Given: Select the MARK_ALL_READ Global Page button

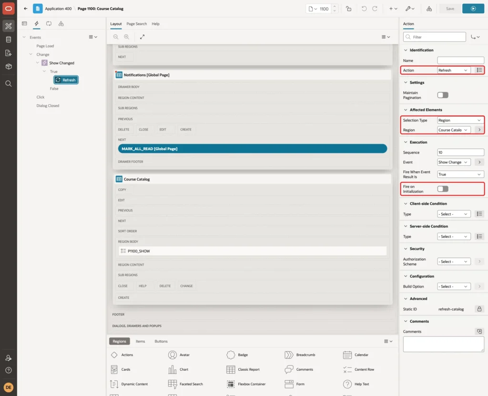Looking at the screenshot, I should pyautogui.click(x=253, y=148).
